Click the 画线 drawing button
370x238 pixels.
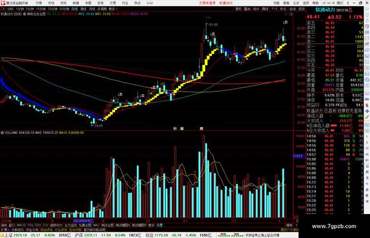tap(265, 9)
